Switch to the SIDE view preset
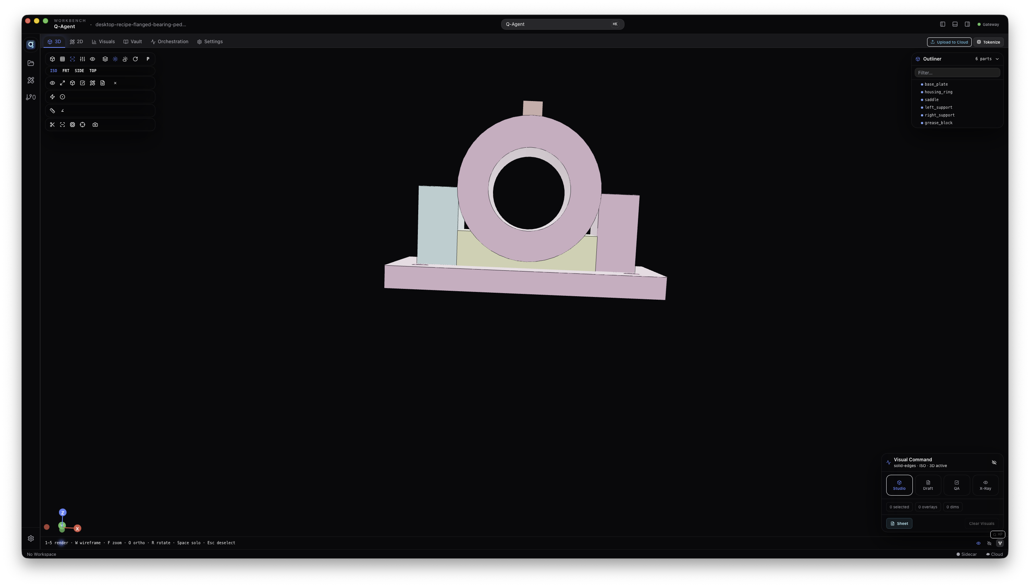Screen dimensions: 1030x587 pos(79,71)
